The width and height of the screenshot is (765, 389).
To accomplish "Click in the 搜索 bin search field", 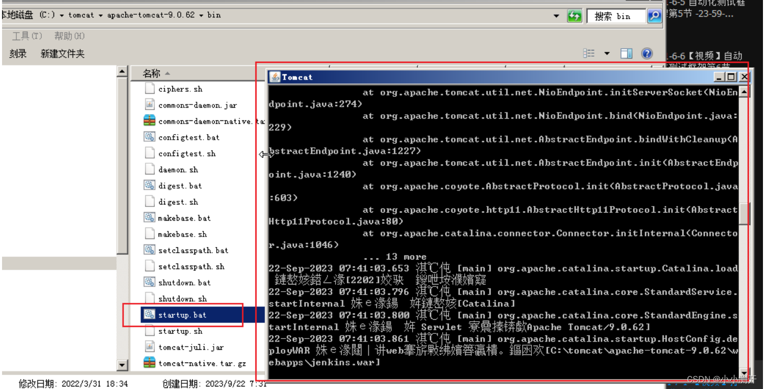I will [x=616, y=16].
